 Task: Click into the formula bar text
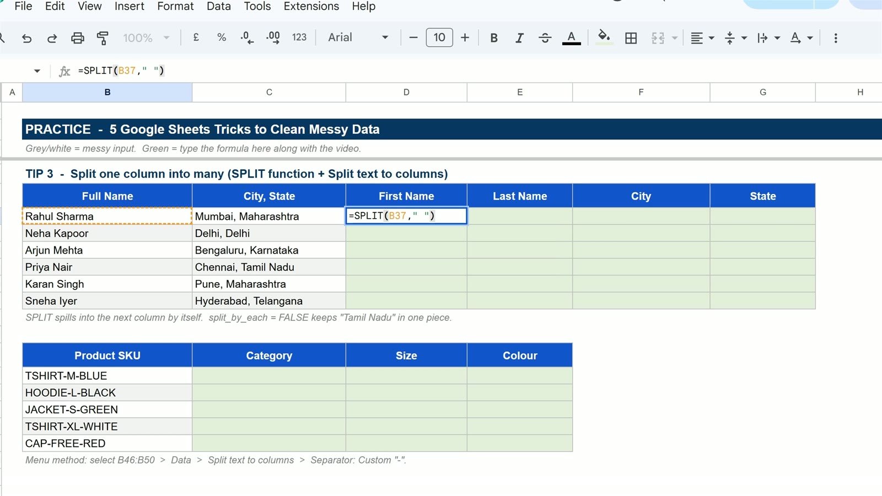tap(121, 71)
